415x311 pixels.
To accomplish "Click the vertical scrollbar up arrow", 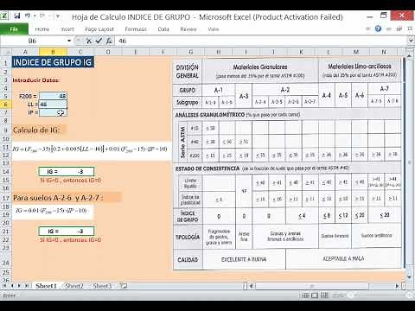I will point(410,55).
